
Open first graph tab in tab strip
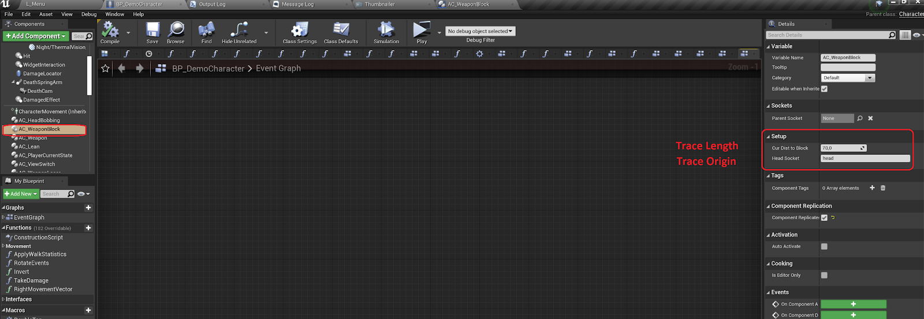click(x=105, y=54)
